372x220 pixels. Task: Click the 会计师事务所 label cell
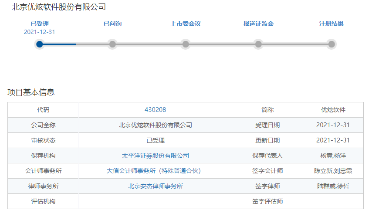pyautogui.click(x=43, y=171)
